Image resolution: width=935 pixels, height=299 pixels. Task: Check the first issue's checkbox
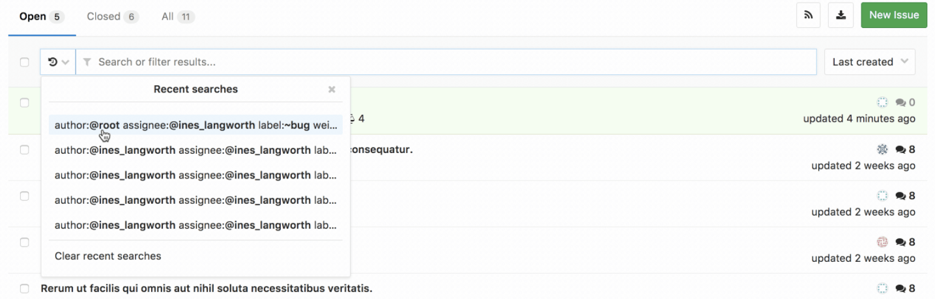tap(25, 103)
